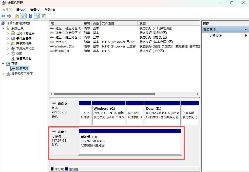249x172 pixels.
Task: Expand 服务和应用程序 tree node
Action: 3,74
